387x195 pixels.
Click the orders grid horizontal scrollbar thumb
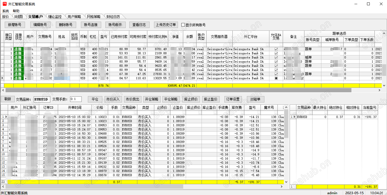tap(94, 187)
